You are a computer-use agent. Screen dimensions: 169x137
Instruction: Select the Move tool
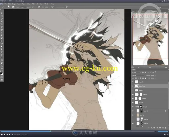[x=2, y=13]
